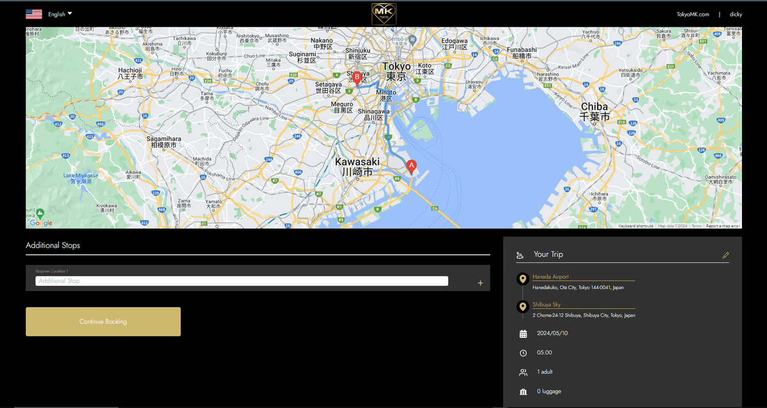Click the passengers icon beside 1 adult

(x=523, y=372)
